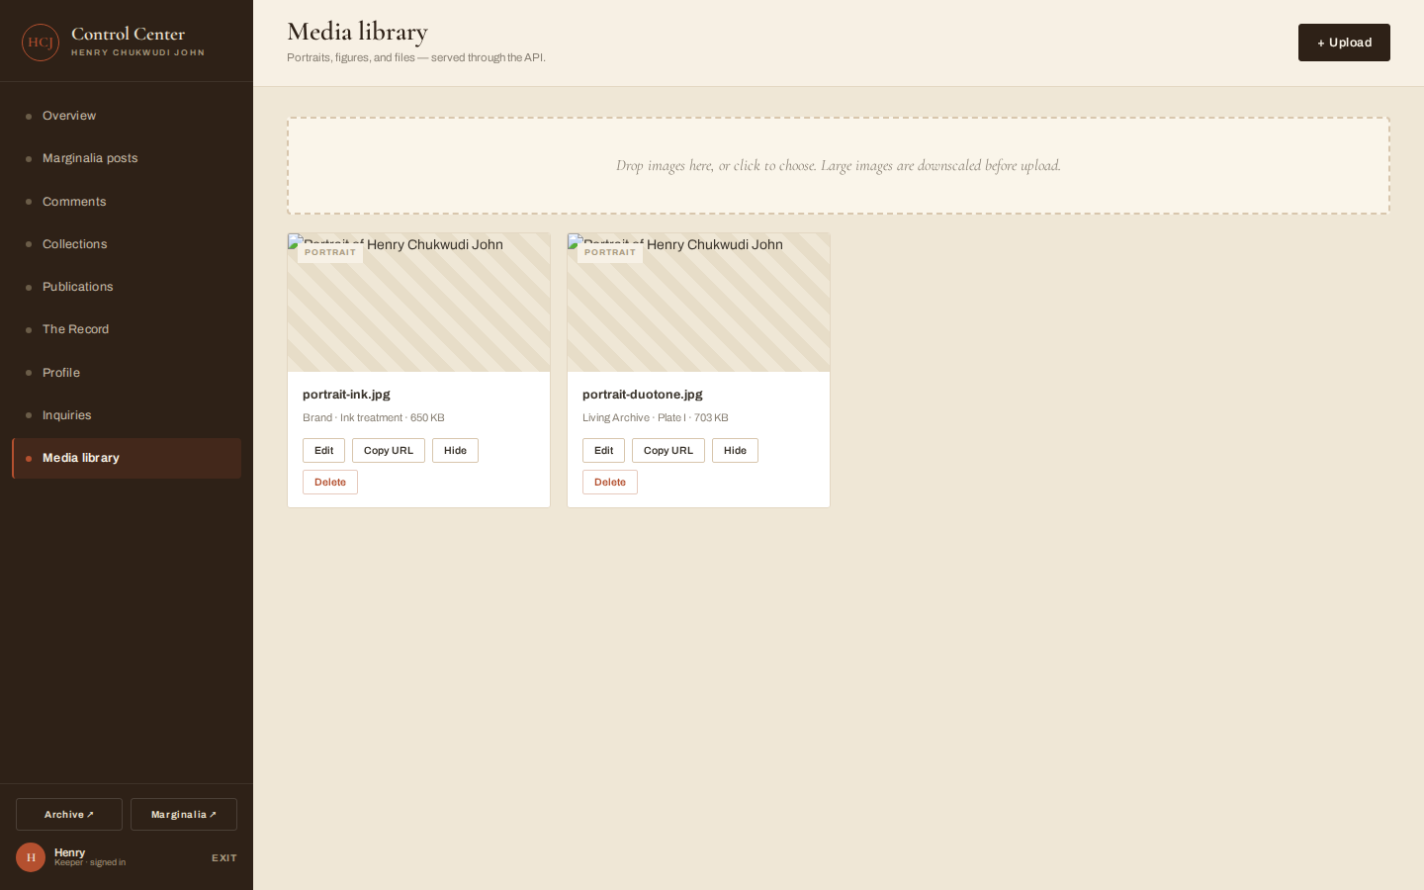The width and height of the screenshot is (1424, 890).
Task: Click the drop images upload area
Action: click(x=839, y=166)
